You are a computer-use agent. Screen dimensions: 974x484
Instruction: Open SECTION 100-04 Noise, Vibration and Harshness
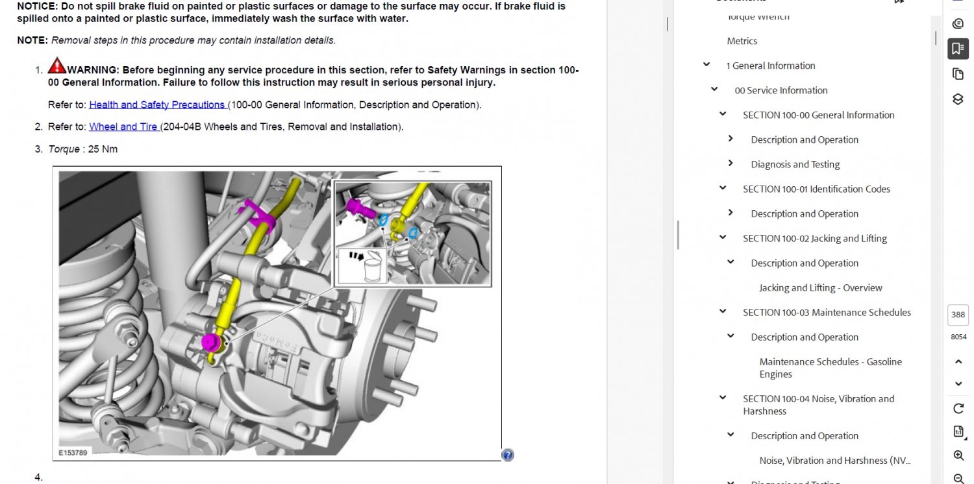coord(819,405)
